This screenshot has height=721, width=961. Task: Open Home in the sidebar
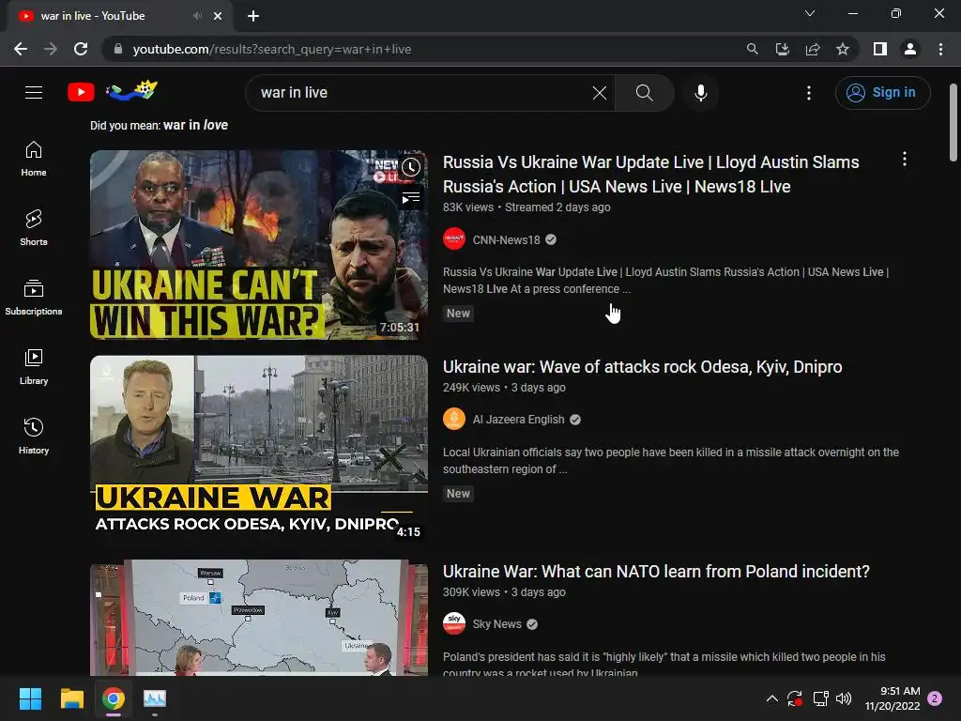tap(34, 159)
